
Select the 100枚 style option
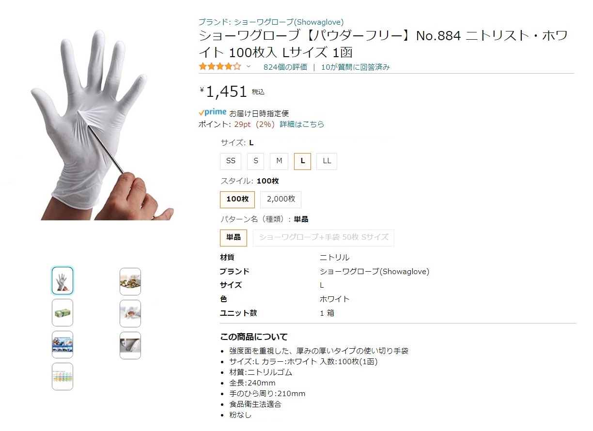click(237, 200)
